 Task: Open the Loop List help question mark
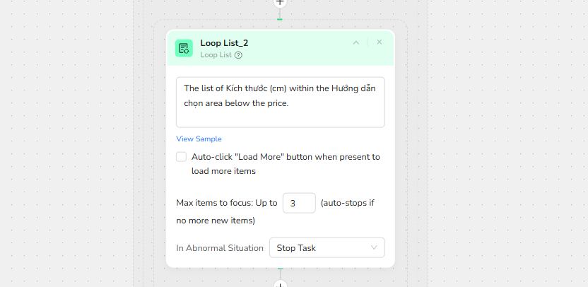[239, 55]
